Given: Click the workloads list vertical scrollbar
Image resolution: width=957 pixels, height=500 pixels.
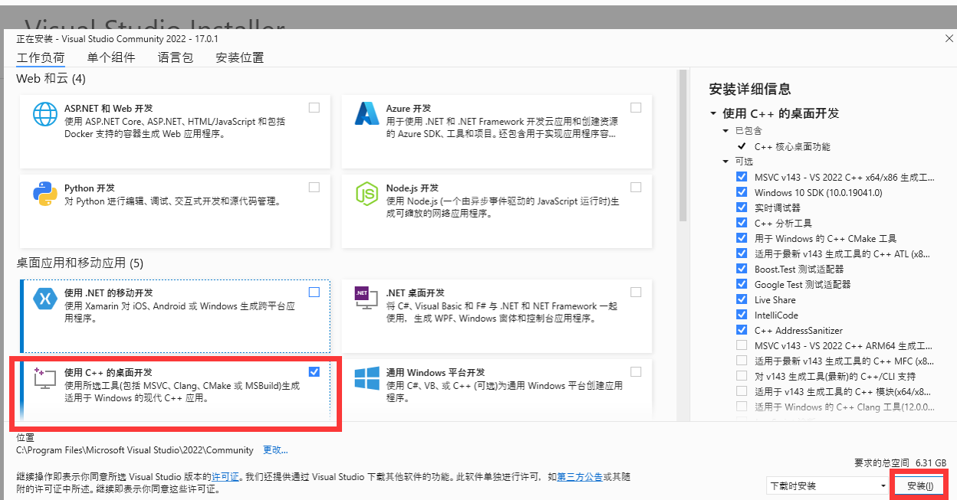Looking at the screenshot, I should 682,145.
